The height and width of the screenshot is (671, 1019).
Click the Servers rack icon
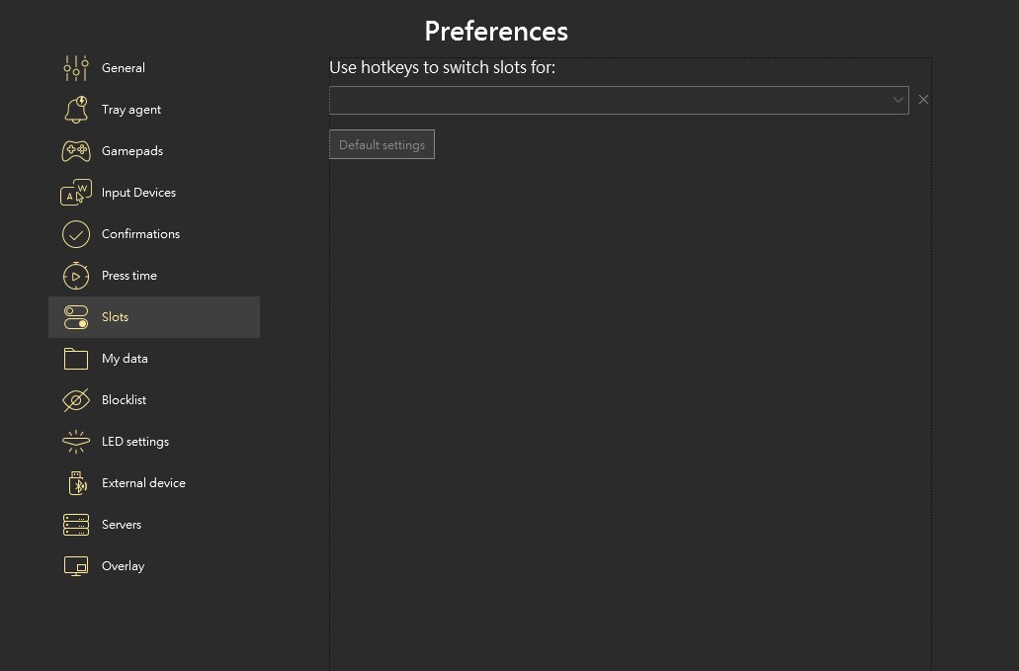[x=76, y=525]
